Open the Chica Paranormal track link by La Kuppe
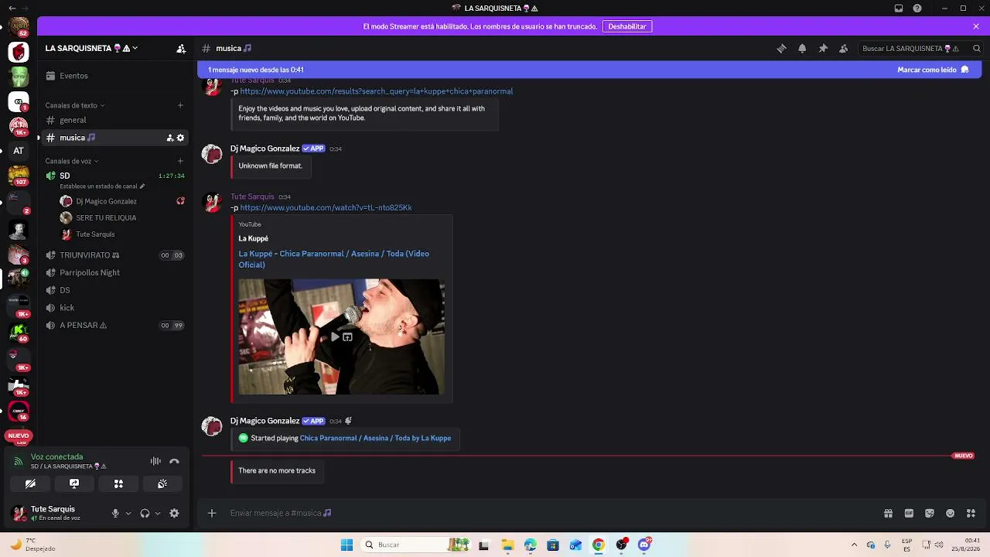Screen dimensions: 990x557 pyautogui.click(x=375, y=438)
